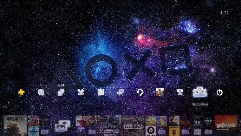Open the Trophies cup icon

[x=180, y=92]
